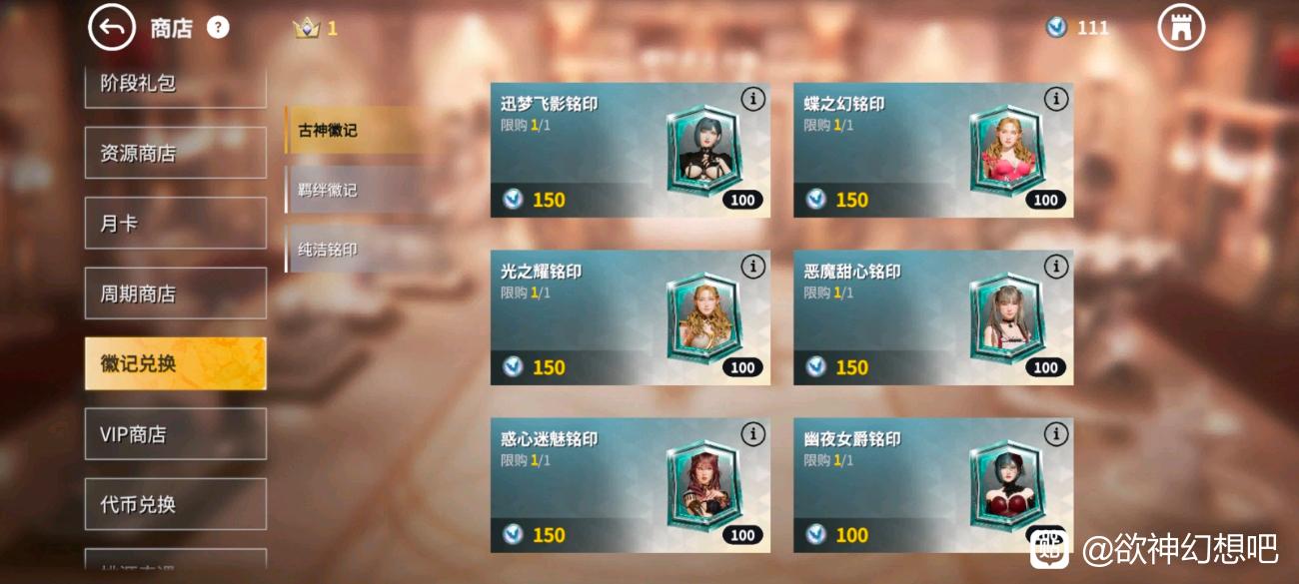1299x584 pixels.
Task: Go to 月卡 in sidebar
Action: [x=176, y=224]
